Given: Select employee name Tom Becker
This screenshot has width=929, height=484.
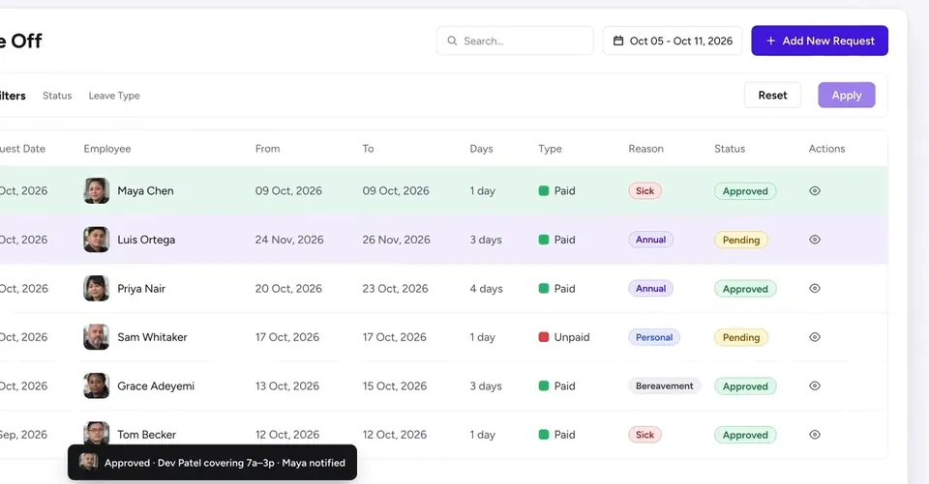Looking at the screenshot, I should [146, 435].
